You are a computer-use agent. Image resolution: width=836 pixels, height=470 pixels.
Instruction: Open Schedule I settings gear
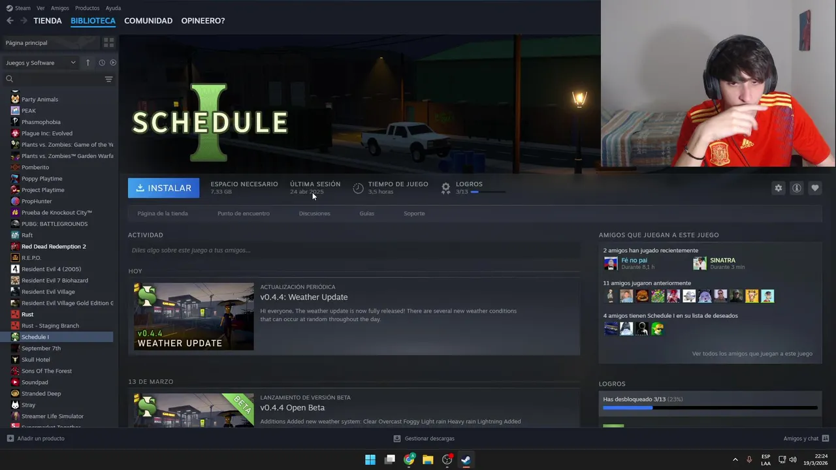pyautogui.click(x=779, y=188)
